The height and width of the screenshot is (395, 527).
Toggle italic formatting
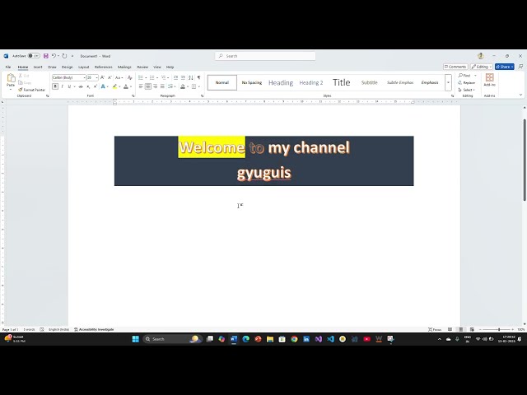(63, 86)
